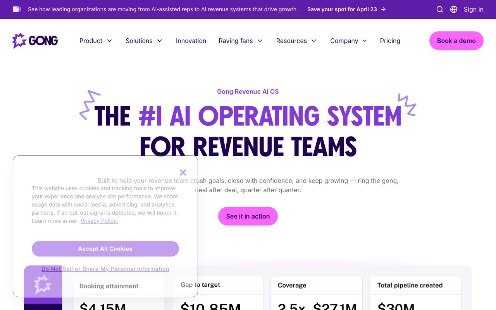
Task: Go to the Innovation page
Action: coord(191,41)
